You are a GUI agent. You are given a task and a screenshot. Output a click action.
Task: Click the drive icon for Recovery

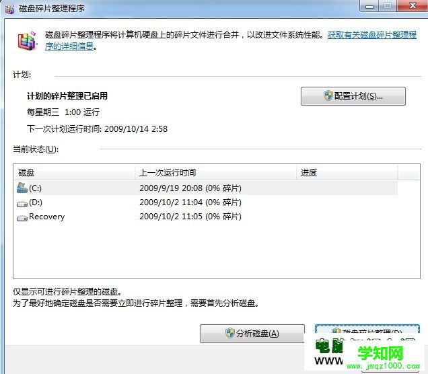pyautogui.click(x=22, y=218)
